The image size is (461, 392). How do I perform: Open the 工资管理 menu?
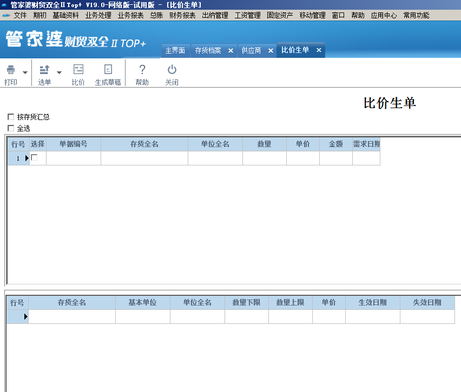[248, 15]
